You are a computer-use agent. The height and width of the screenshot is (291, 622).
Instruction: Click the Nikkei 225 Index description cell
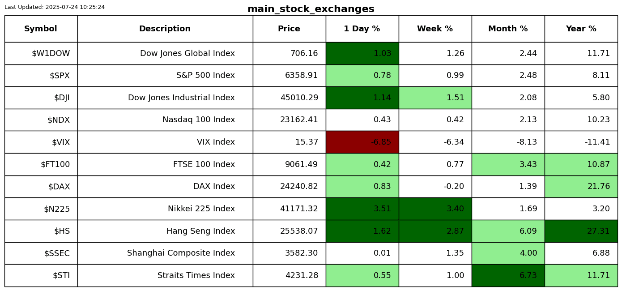165,209
